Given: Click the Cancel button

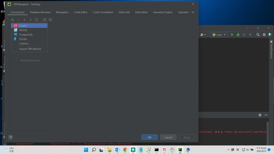Looking at the screenshot, I should [x=168, y=137].
